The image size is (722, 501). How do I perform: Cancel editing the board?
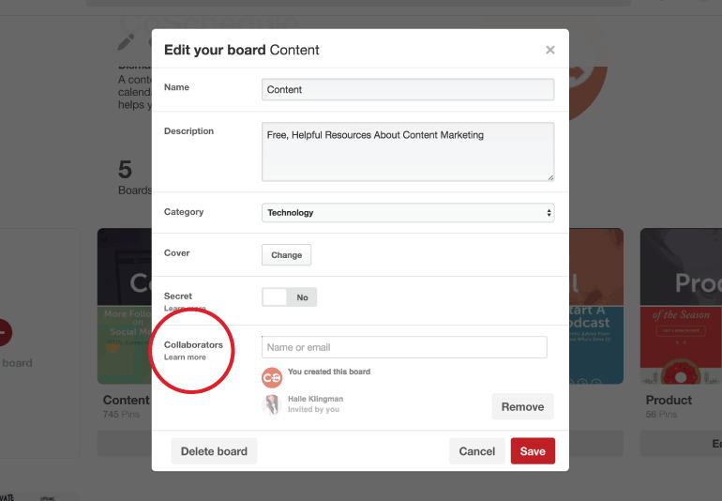click(476, 451)
